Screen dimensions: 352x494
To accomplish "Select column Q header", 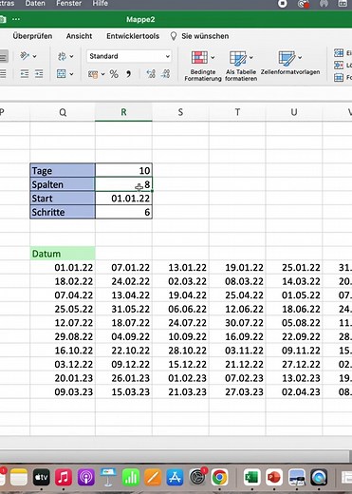I will (x=63, y=112).
